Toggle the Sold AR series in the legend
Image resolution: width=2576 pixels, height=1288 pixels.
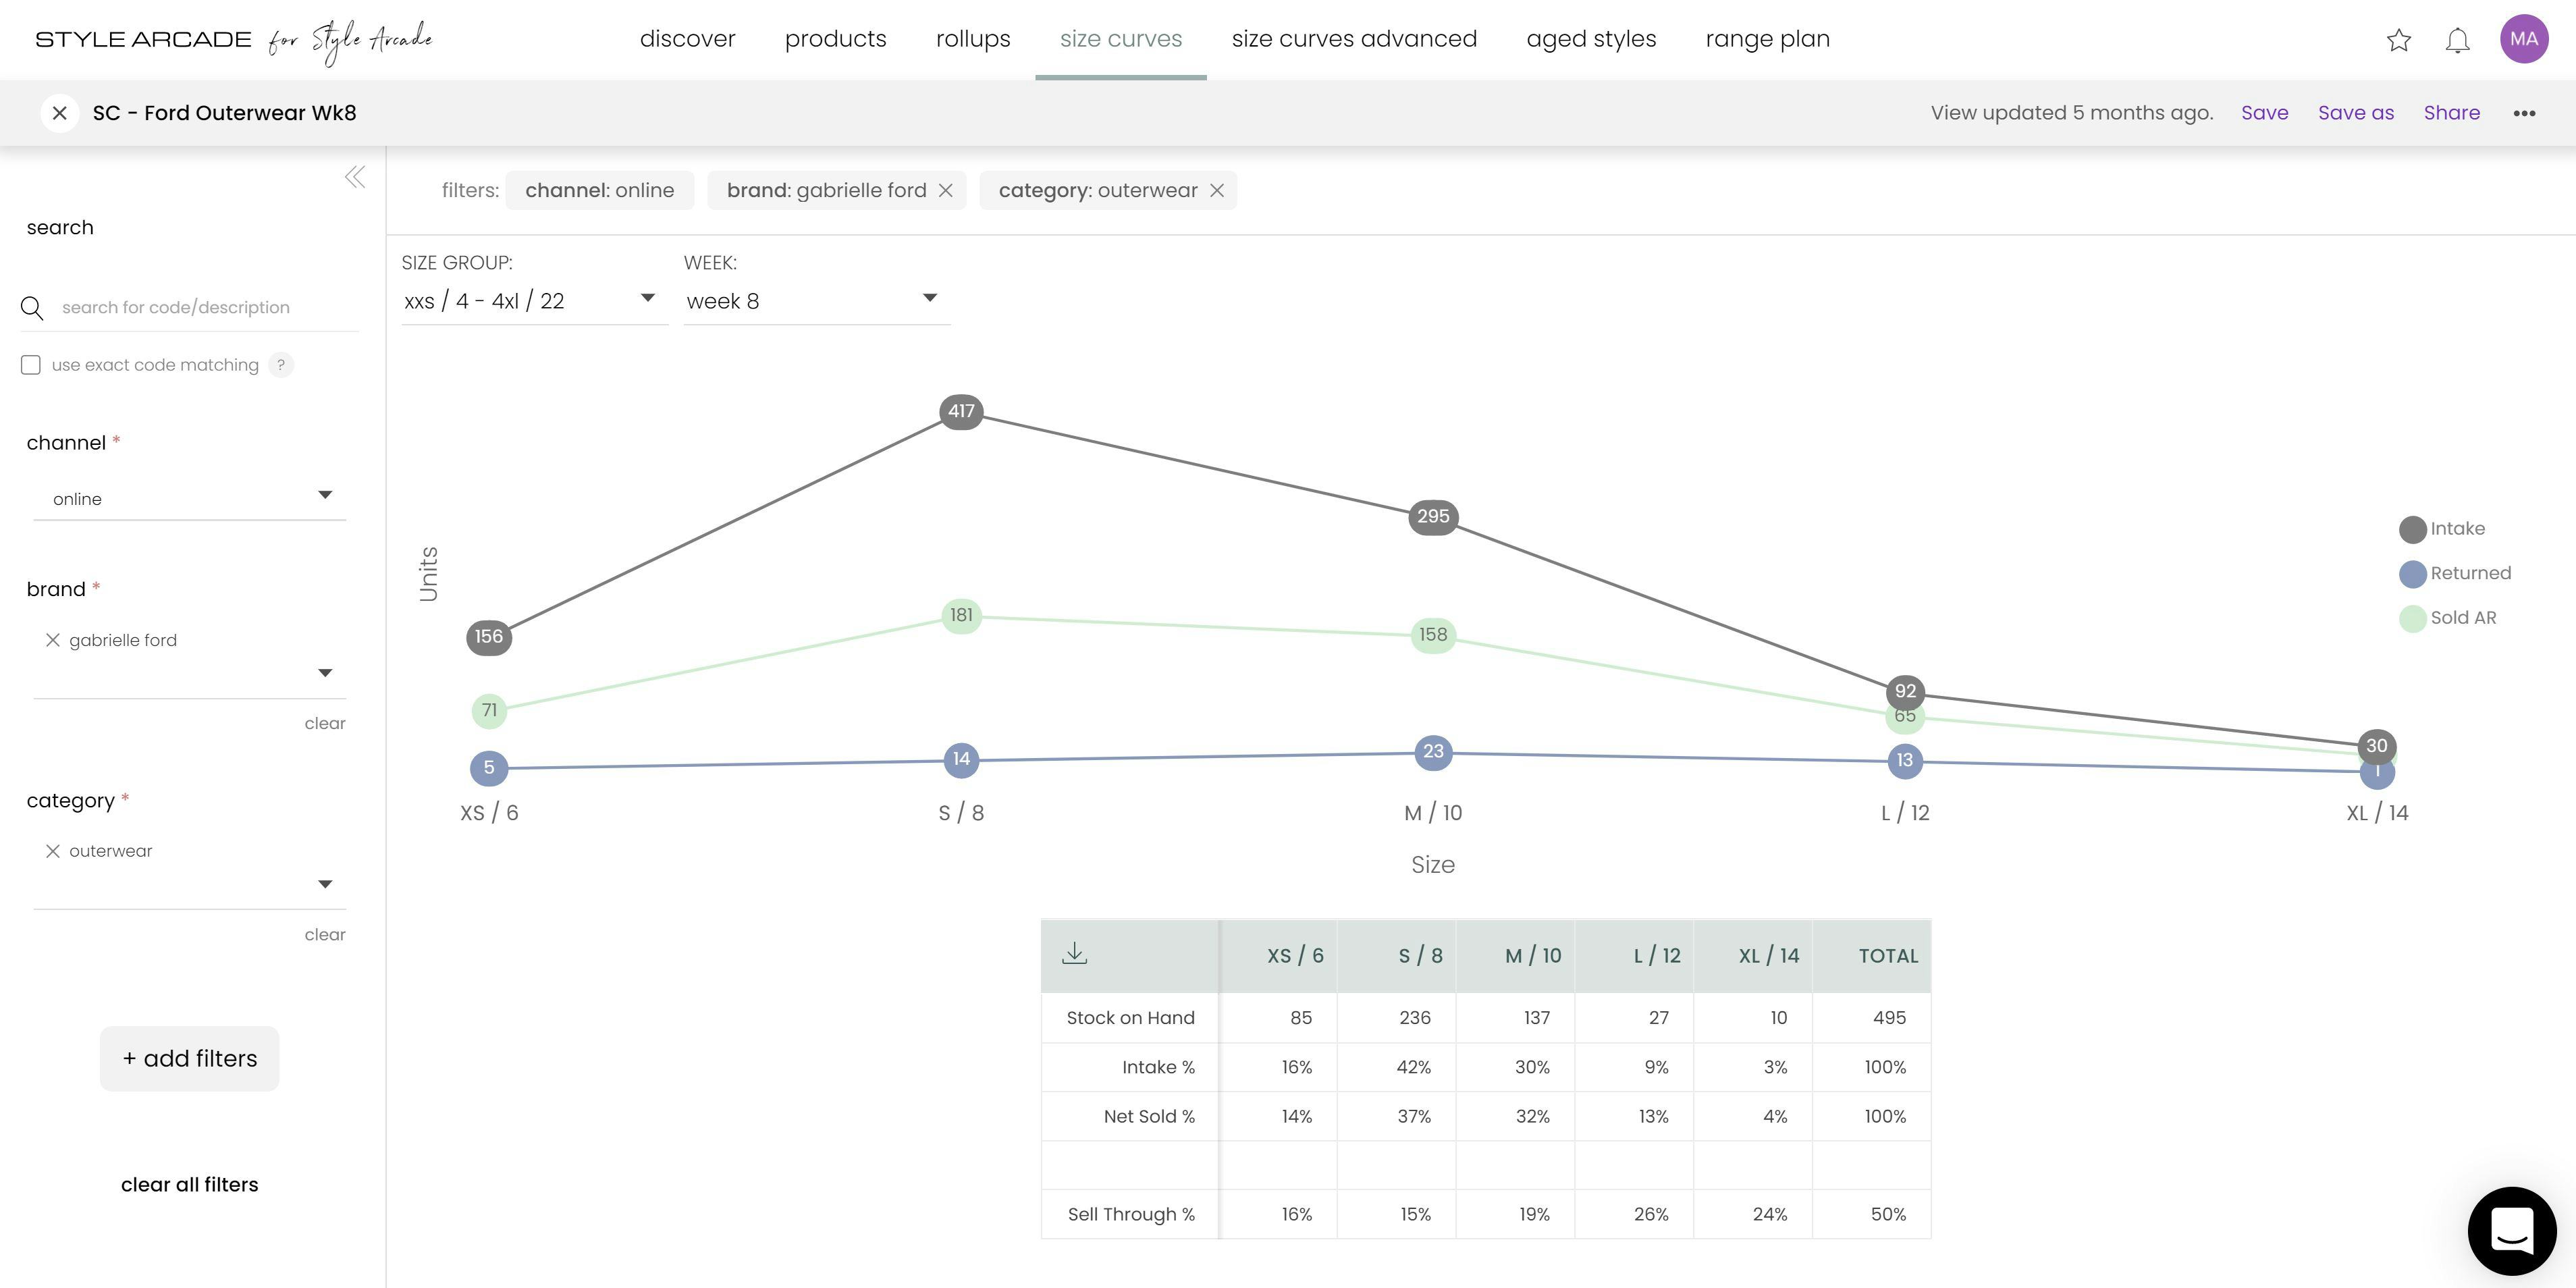click(x=2449, y=617)
